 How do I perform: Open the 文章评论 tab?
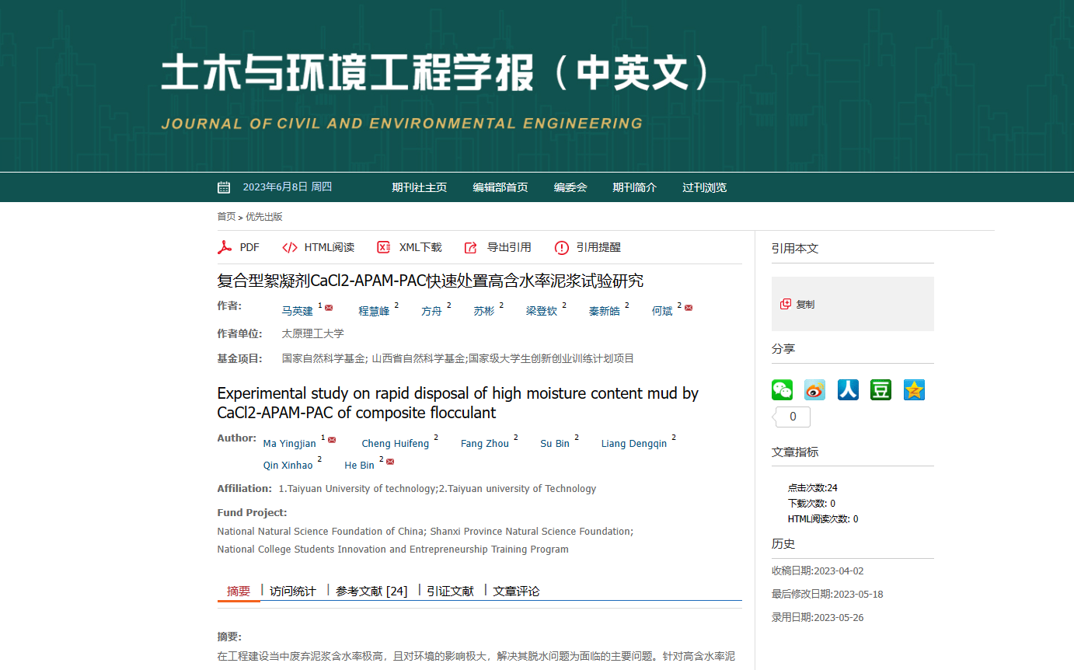pos(516,591)
